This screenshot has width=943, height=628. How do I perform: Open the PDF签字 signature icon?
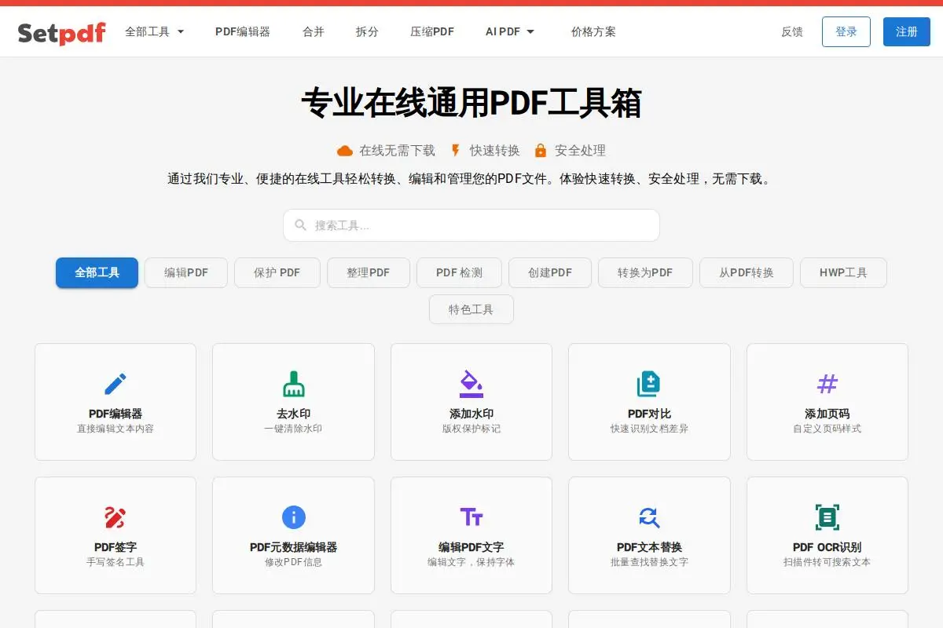pyautogui.click(x=116, y=517)
